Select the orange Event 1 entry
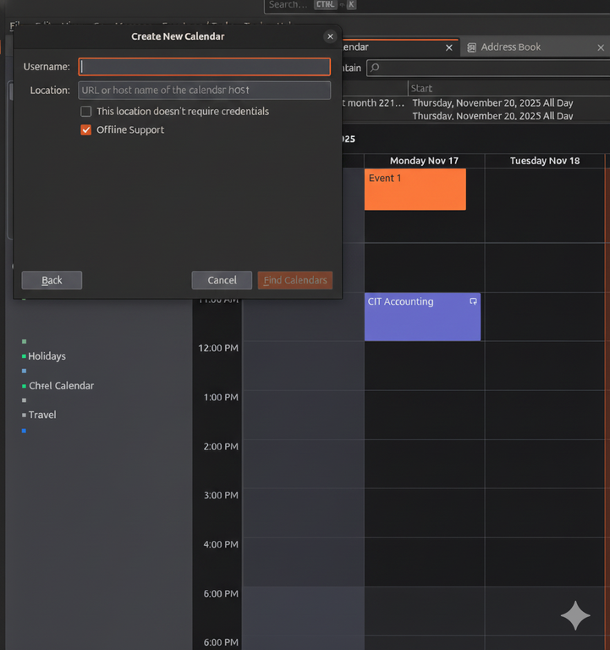 [x=415, y=189]
